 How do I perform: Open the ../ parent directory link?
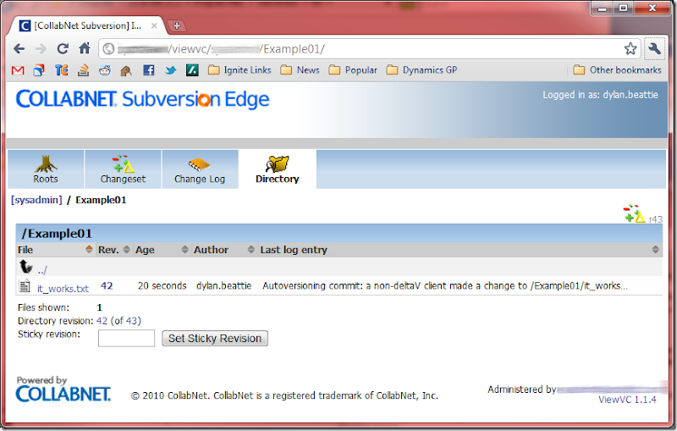(x=42, y=270)
